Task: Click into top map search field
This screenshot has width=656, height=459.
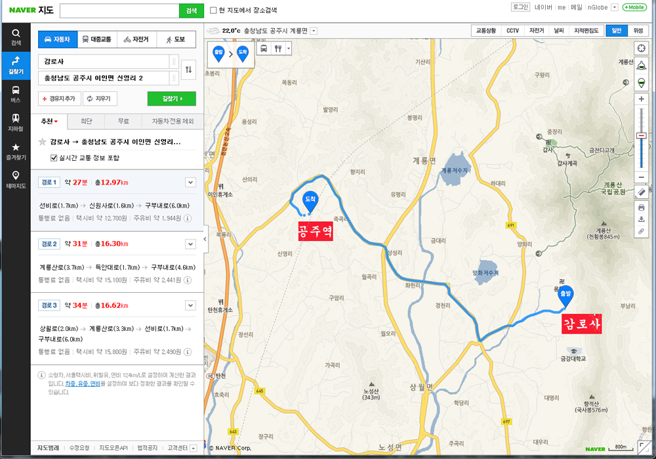Action: 119,11
